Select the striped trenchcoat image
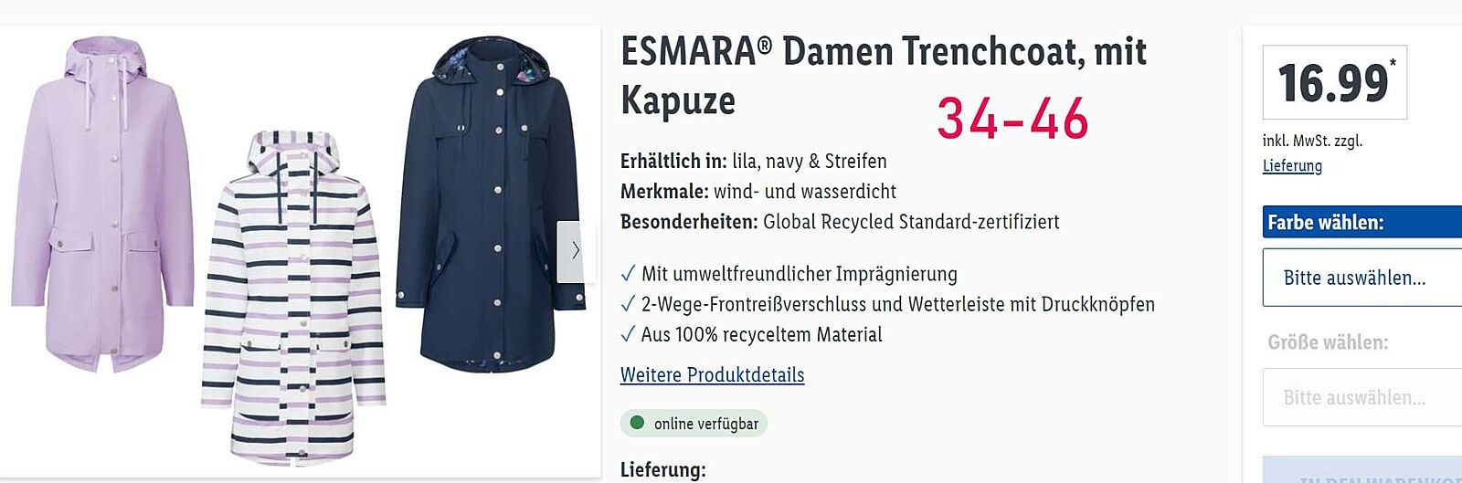Screen dimensions: 1462x483 coord(292,298)
